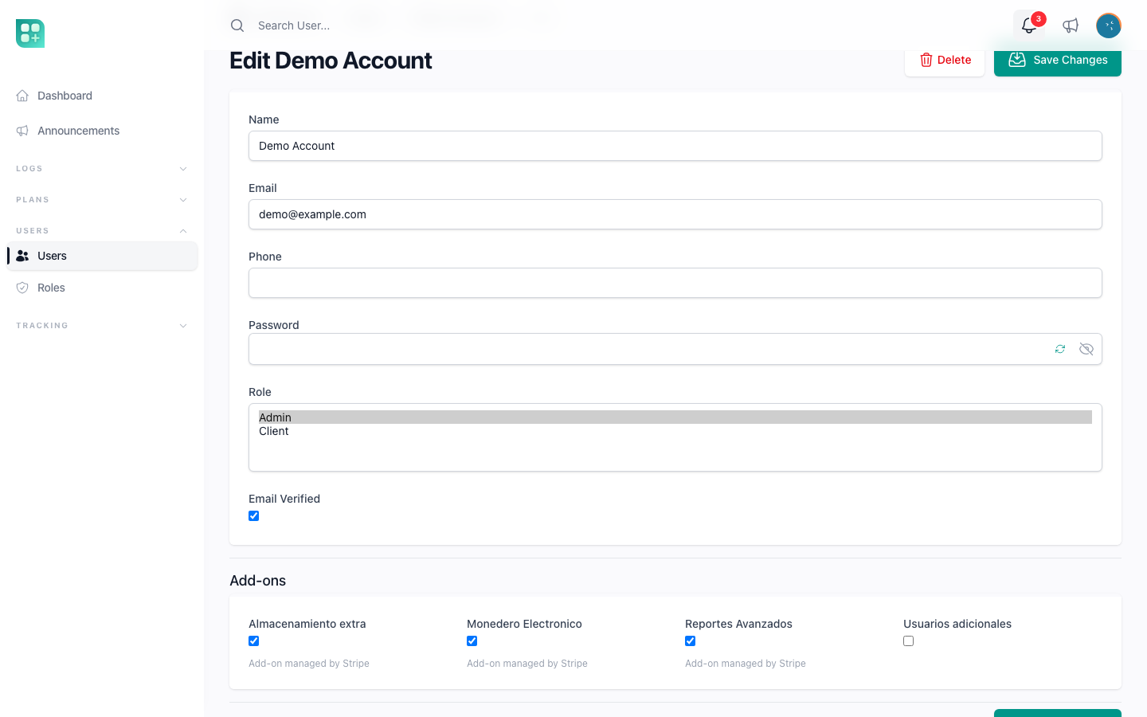Click the trash icon in Delete button
Viewport: 1147px width, 717px height.
[926, 60]
